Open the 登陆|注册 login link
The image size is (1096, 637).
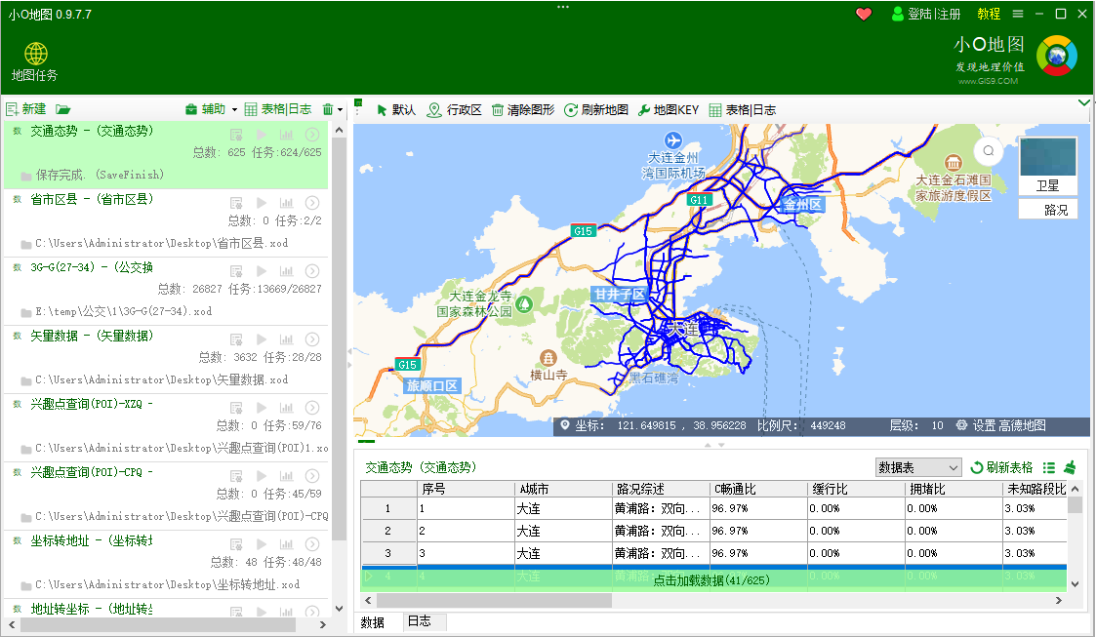[926, 14]
